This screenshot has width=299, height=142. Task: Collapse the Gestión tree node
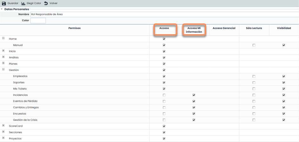3,69
